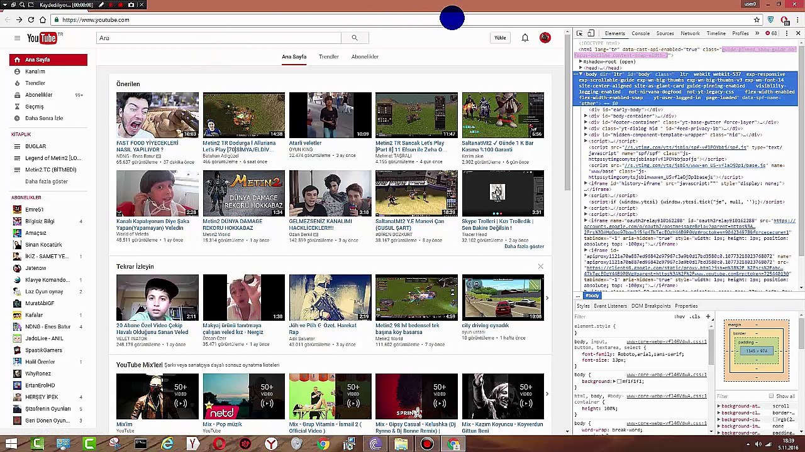Switch to the Console tab
The width and height of the screenshot is (805, 452).
click(640, 33)
